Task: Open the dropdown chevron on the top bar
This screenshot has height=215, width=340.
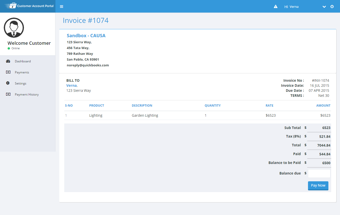Action: click(x=324, y=7)
